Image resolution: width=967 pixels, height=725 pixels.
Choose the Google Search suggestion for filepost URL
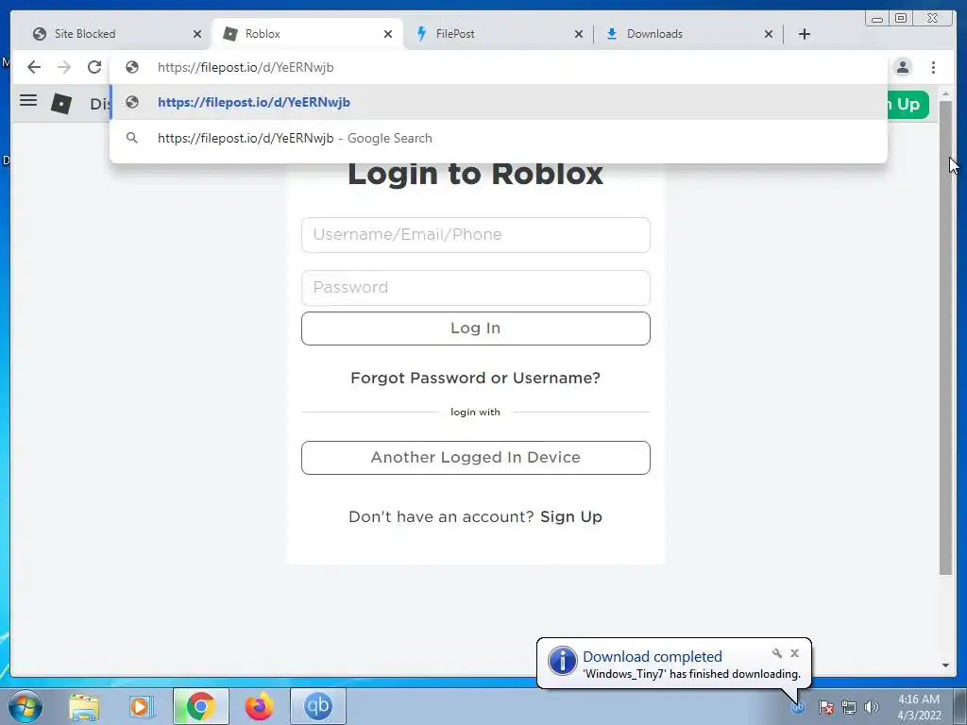tap(499, 138)
